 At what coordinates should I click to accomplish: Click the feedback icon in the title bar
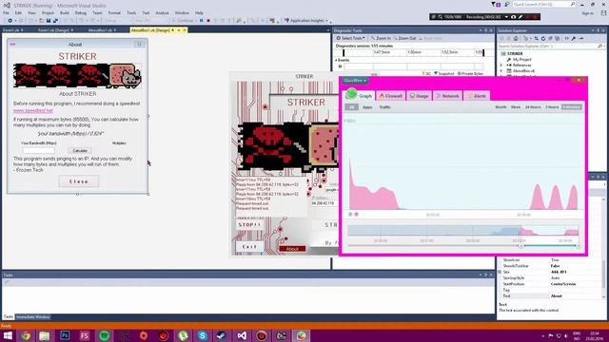[x=507, y=4]
